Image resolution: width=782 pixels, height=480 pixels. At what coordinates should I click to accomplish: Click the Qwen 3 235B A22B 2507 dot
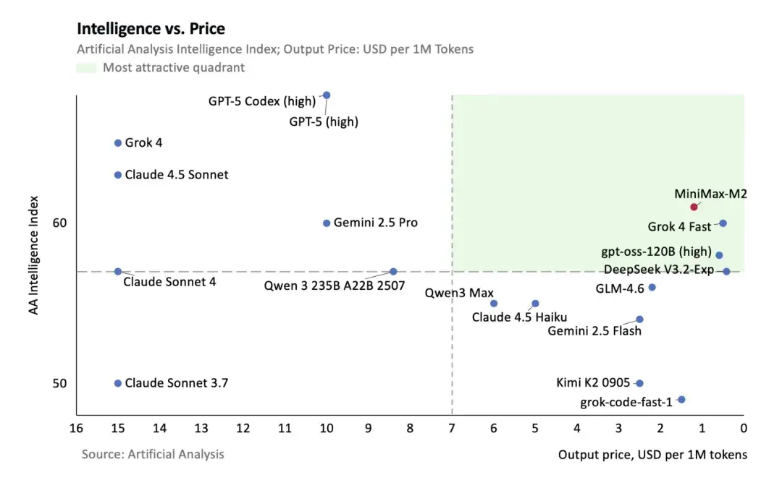pyautogui.click(x=393, y=271)
